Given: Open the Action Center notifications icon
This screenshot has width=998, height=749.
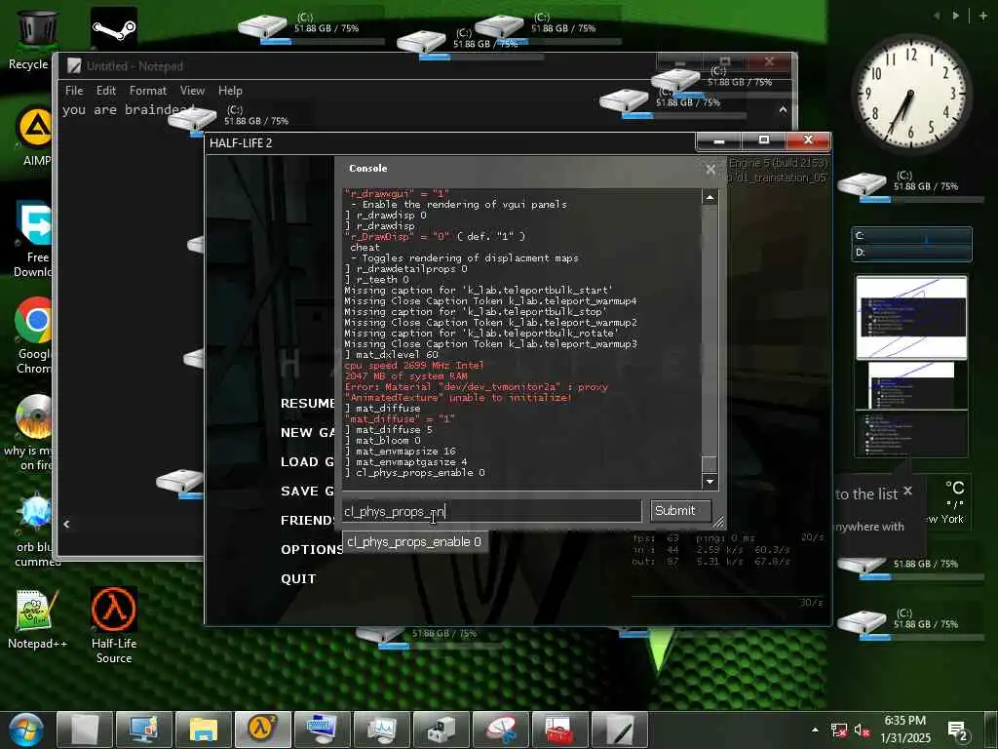Looking at the screenshot, I should pos(957,731).
